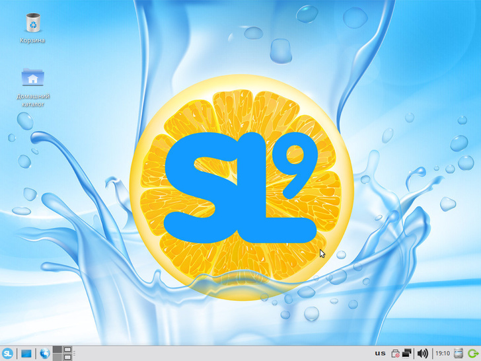Select the Корзина text label
Image resolution: width=481 pixels, height=361 pixels.
point(33,40)
